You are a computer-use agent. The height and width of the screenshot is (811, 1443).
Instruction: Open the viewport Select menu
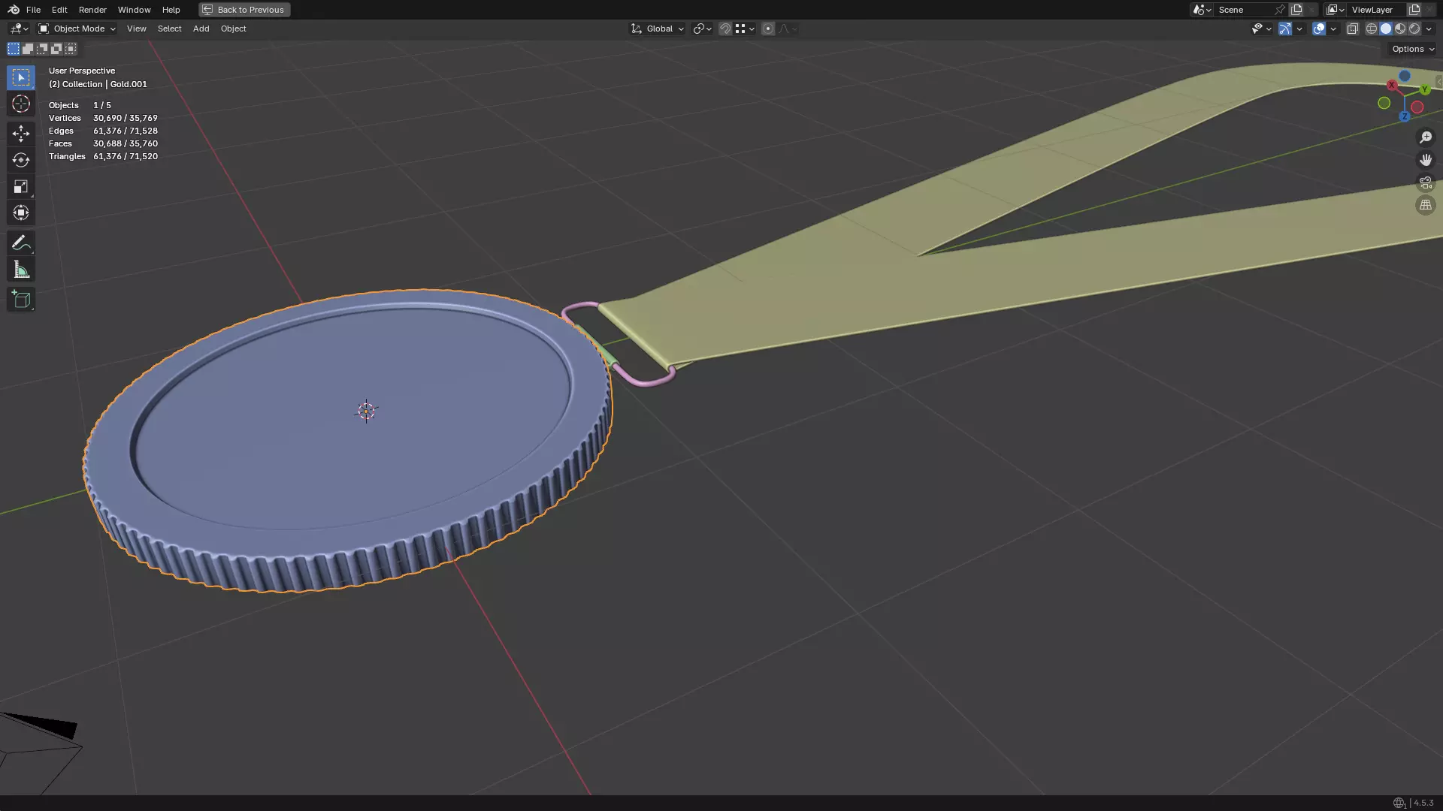click(169, 29)
